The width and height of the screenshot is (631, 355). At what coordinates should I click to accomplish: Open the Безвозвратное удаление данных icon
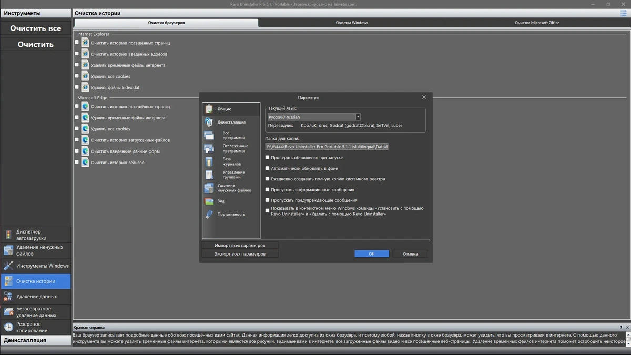8,312
